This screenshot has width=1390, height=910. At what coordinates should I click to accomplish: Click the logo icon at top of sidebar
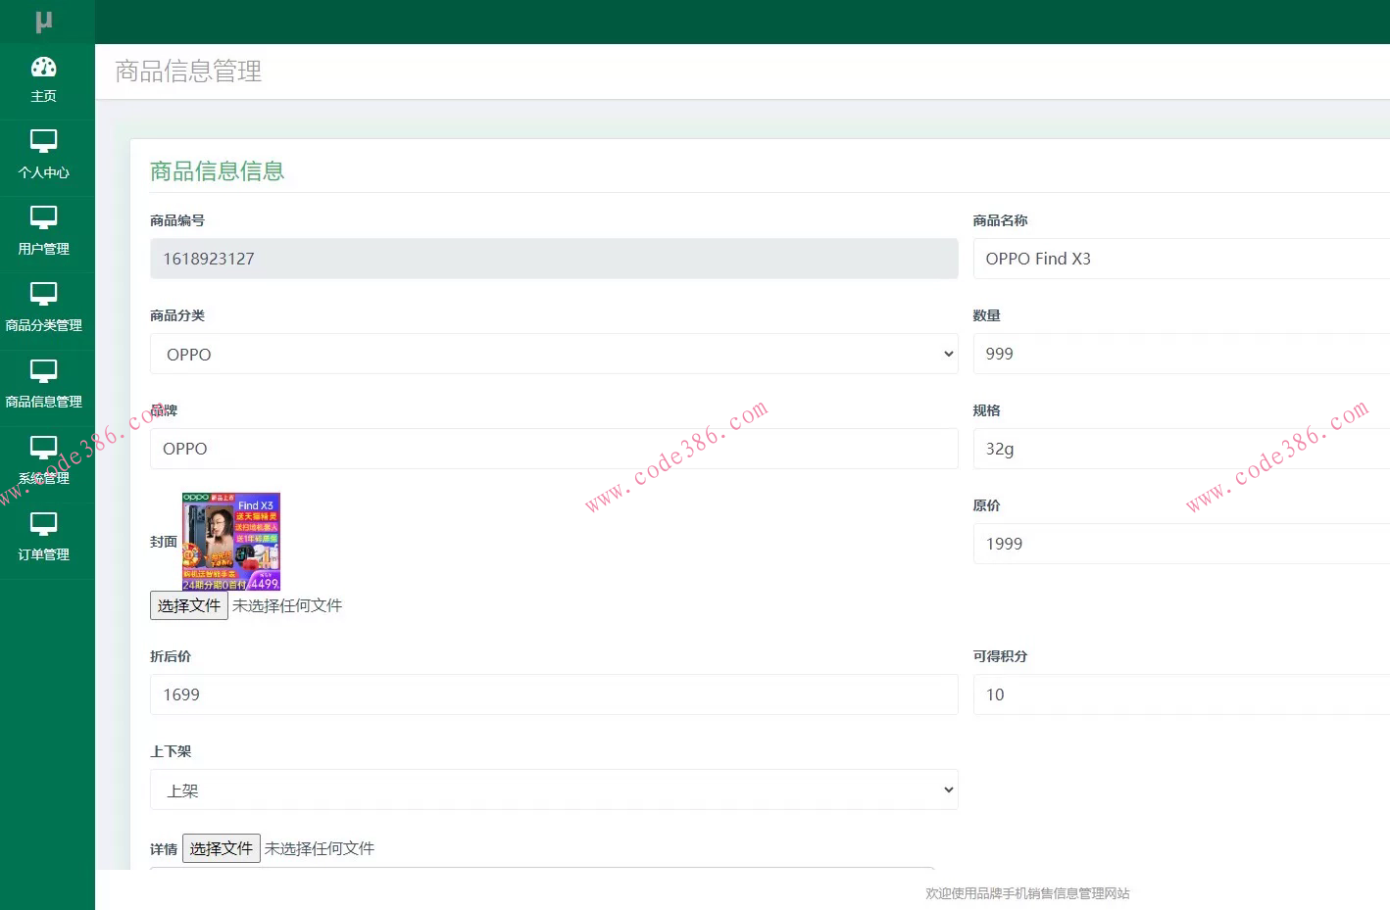click(44, 21)
